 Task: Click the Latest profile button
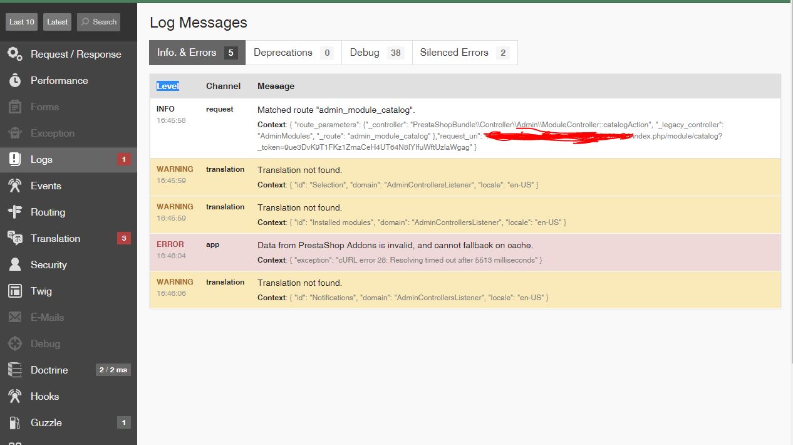[x=57, y=22]
